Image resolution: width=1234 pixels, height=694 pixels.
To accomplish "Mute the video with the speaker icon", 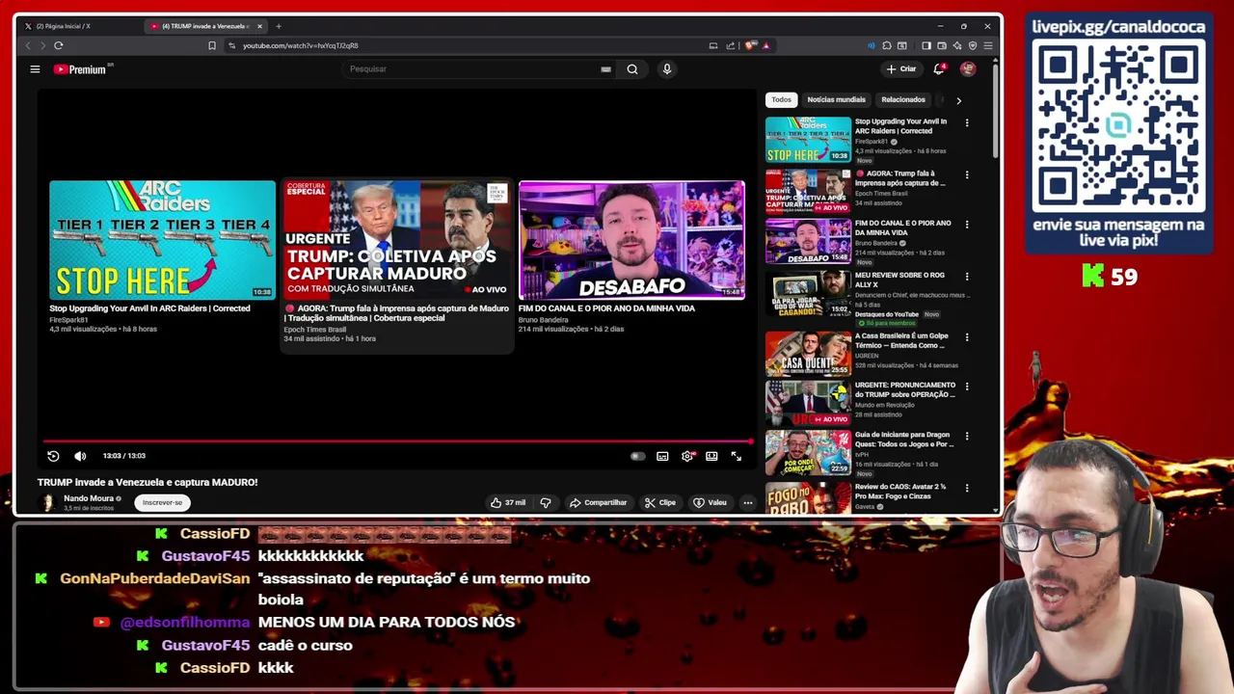I will [80, 456].
